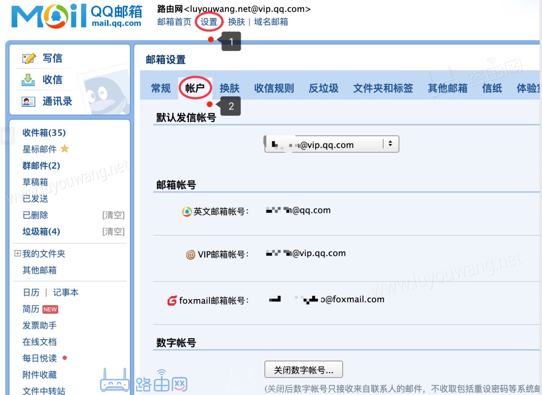This screenshot has width=542, height=395.
Task: Click the 关闭数字帐号 button
Action: tap(304, 369)
